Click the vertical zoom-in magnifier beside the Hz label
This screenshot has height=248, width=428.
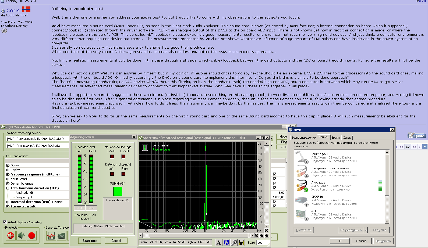click(x=267, y=231)
